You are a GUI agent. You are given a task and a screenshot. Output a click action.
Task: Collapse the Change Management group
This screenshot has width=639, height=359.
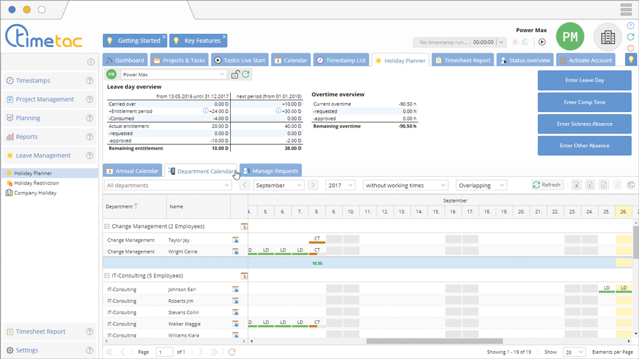coord(106,227)
